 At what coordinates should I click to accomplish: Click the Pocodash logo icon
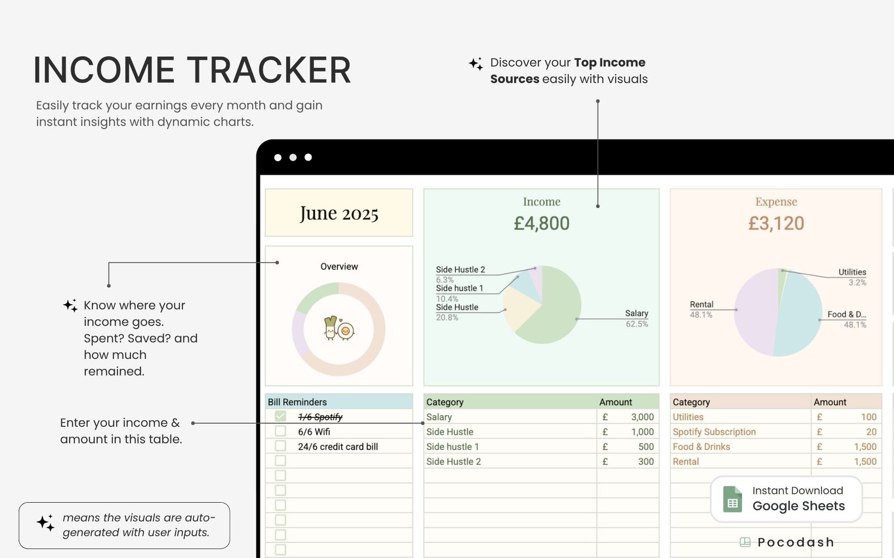(745, 542)
